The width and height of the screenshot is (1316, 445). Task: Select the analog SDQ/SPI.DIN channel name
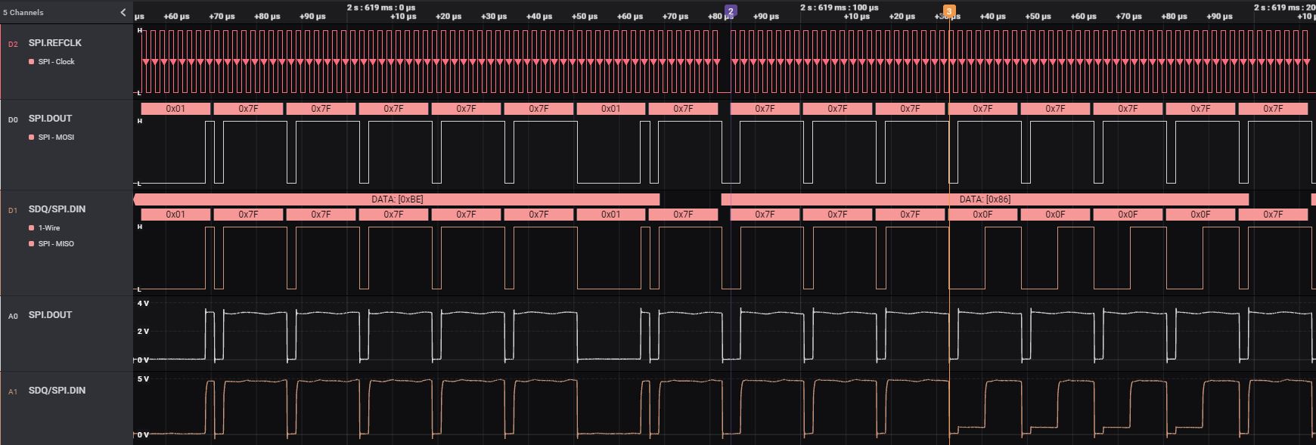[x=57, y=391]
